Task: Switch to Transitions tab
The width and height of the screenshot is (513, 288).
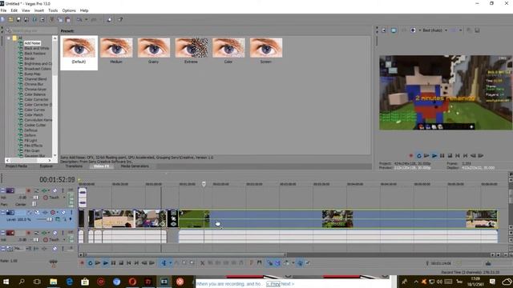Action: point(74,166)
